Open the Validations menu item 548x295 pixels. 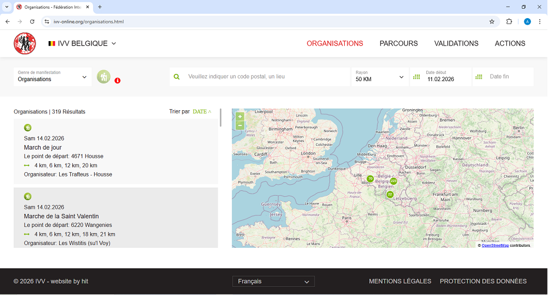[x=456, y=43]
